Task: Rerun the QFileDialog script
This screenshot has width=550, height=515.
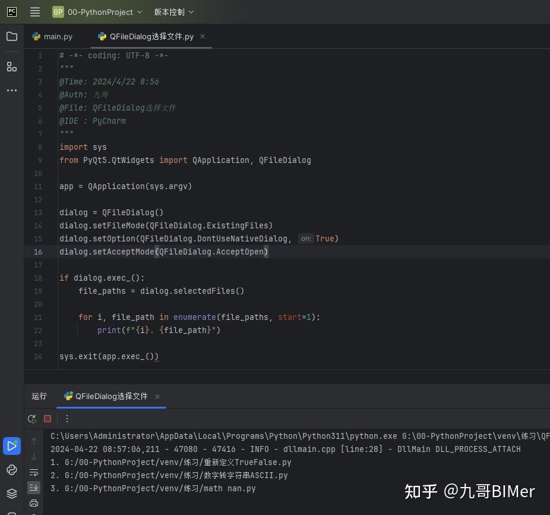Action: point(32,419)
